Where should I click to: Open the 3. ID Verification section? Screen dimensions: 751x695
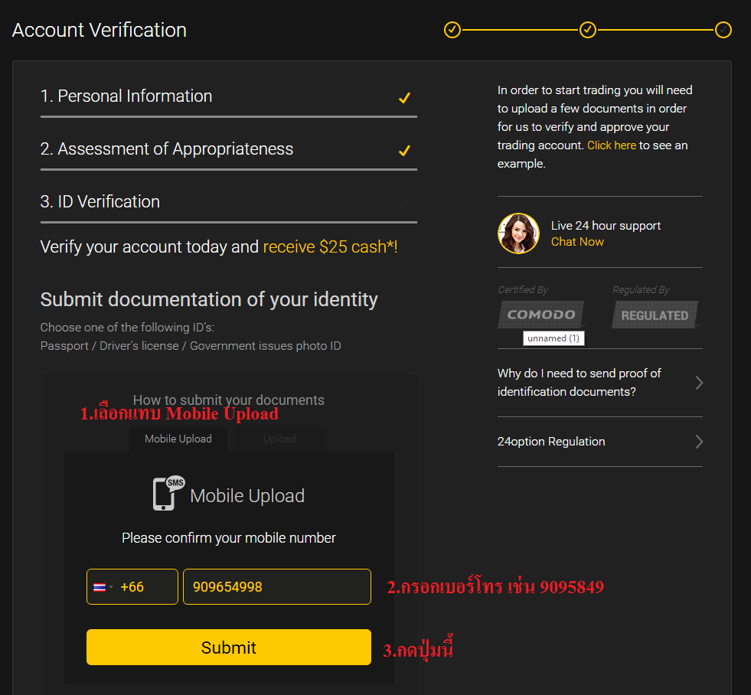click(x=228, y=202)
